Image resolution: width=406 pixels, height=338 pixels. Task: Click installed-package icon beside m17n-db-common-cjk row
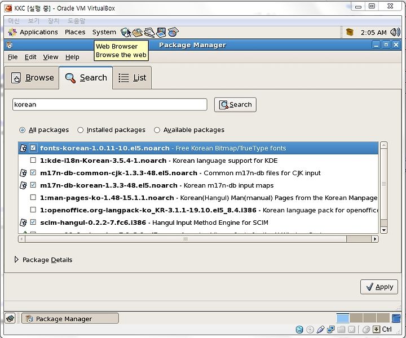point(23,173)
